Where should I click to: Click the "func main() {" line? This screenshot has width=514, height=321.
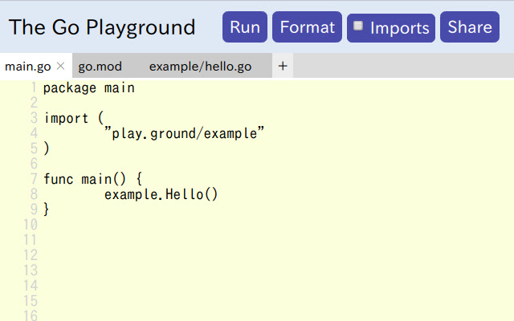(x=93, y=179)
